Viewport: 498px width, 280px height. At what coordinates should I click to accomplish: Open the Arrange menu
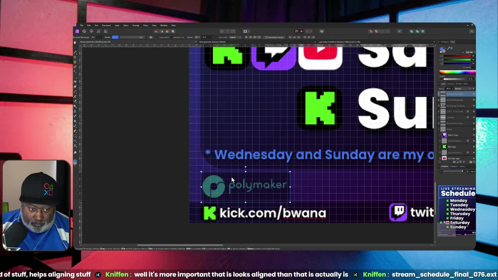click(136, 25)
